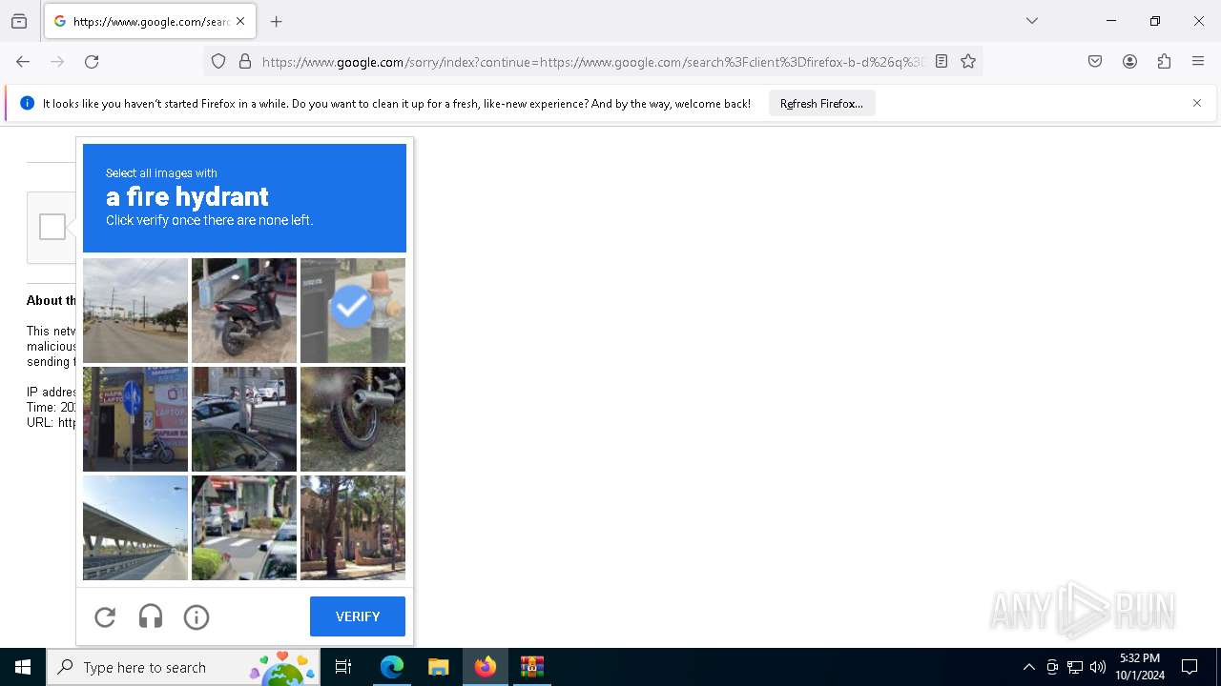Select the motorcycle wheel and exhaust image
1221x686 pixels.
click(x=353, y=419)
